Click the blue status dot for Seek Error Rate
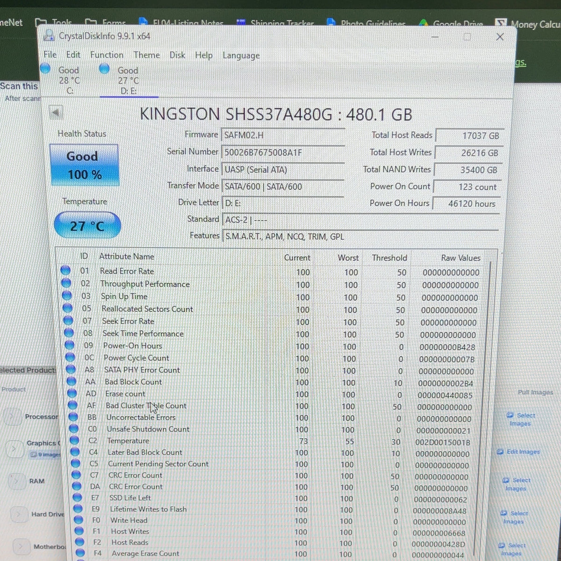The image size is (561, 561). point(68,320)
